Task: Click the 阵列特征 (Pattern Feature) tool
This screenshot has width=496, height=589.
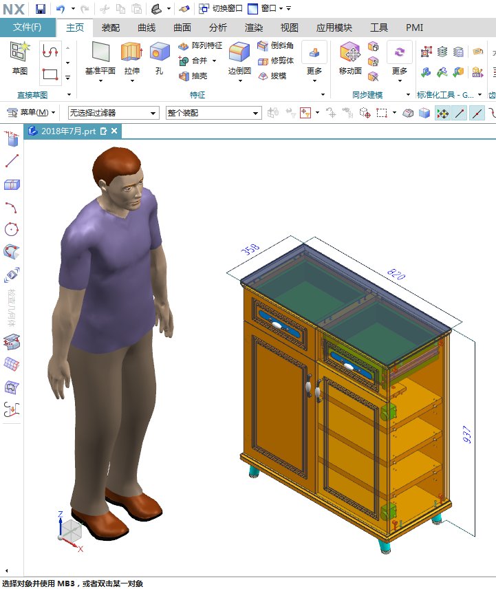Action: pos(200,45)
